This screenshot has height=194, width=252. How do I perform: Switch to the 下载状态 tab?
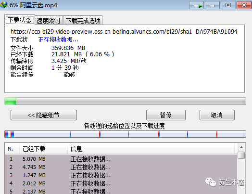tap(20, 20)
